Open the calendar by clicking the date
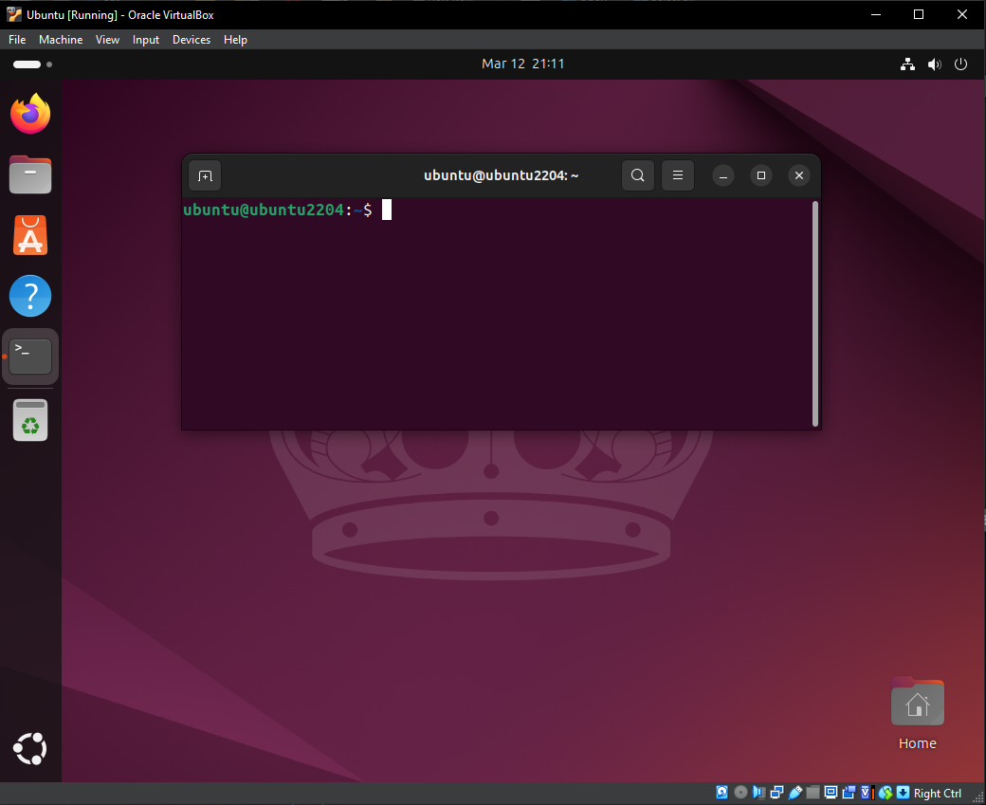This screenshot has height=805, width=986. pyautogui.click(x=523, y=64)
